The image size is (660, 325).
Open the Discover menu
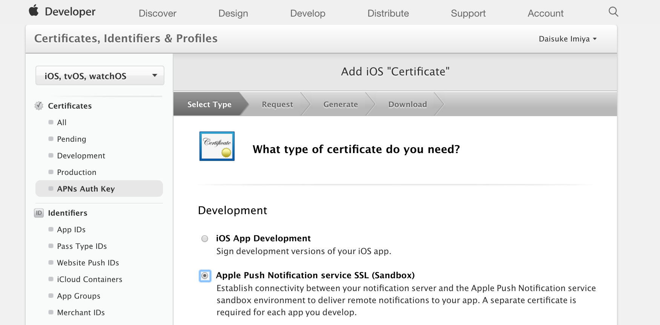coord(158,14)
